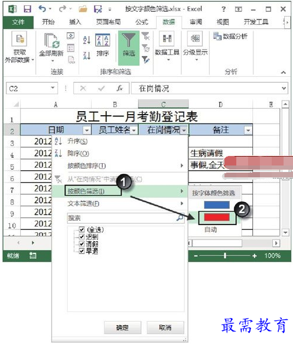Open the Undo history dropdown arrow
This screenshot has height=344, width=293.
click(50, 9)
